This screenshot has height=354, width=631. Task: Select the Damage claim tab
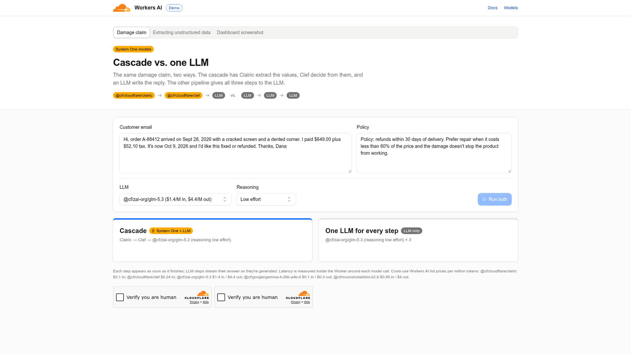(x=131, y=33)
